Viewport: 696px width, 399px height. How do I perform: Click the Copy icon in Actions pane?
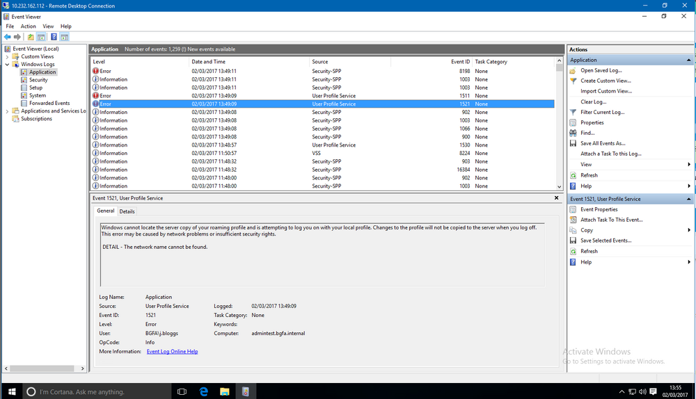coord(573,230)
